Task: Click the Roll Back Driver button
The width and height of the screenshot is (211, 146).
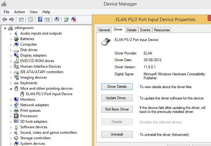Action: 117,109
